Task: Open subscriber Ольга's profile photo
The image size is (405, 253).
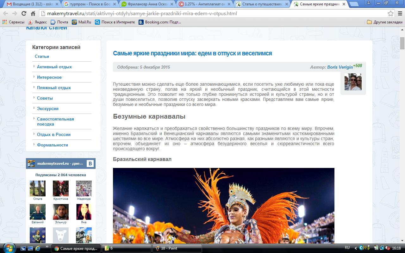Action: coord(38,188)
